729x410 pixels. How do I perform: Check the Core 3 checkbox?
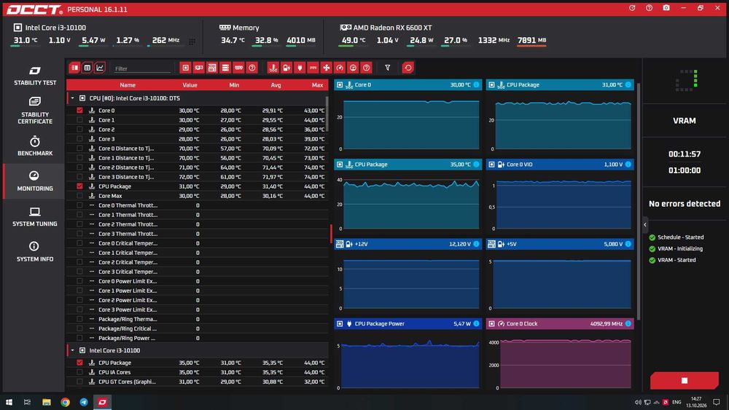tap(79, 139)
